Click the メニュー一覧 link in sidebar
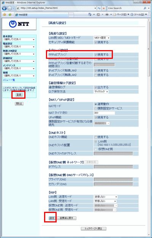The width and height of the screenshot is (152, 238). point(9,80)
